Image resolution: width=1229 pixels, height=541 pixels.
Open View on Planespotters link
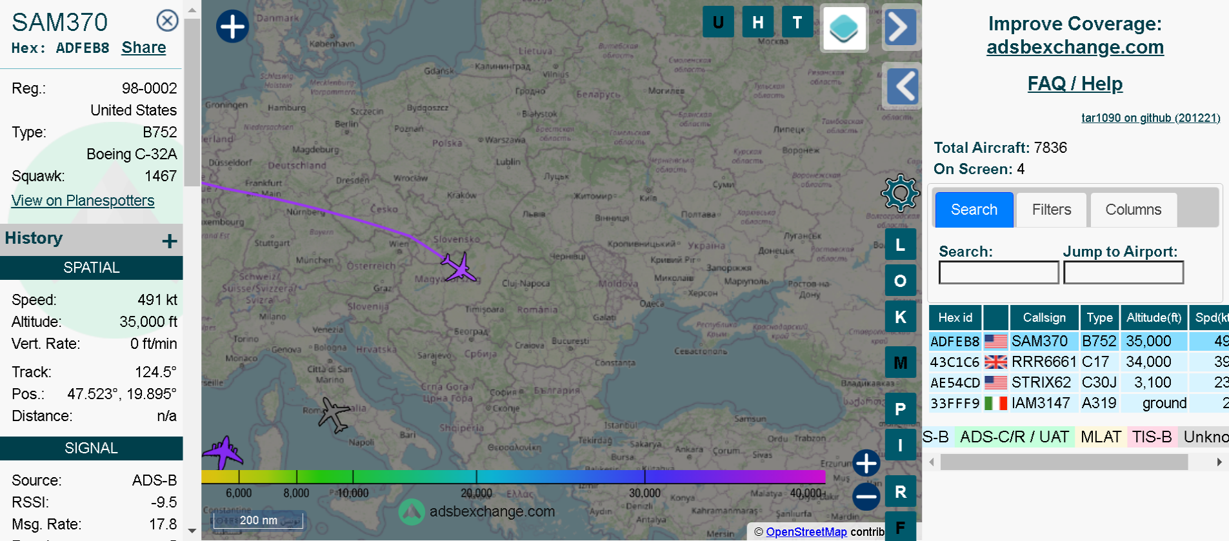point(83,201)
